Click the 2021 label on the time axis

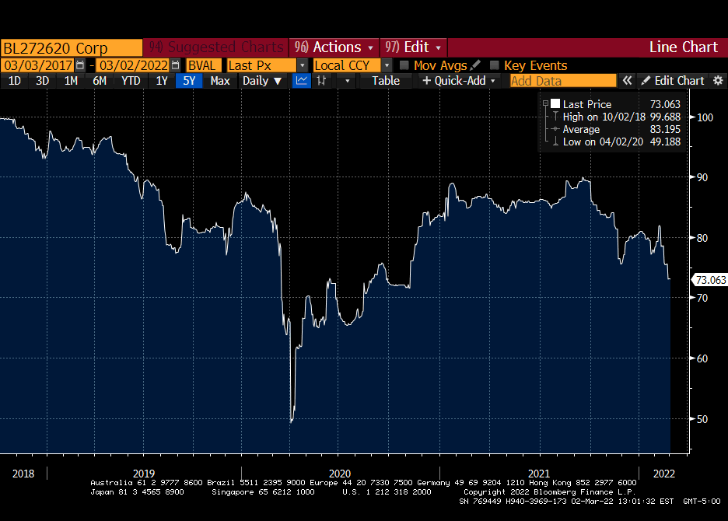539,474
